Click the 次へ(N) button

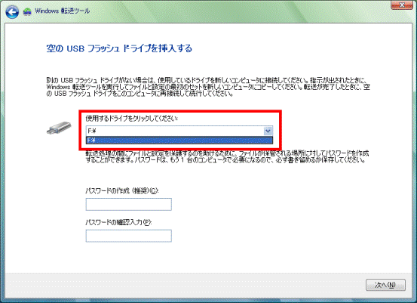385,285
